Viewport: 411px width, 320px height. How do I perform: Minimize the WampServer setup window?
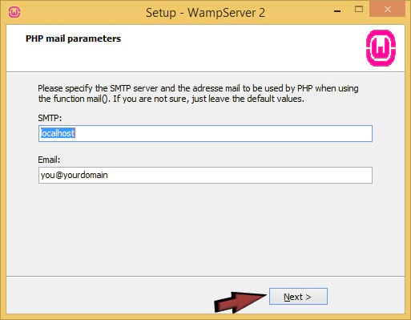(x=337, y=11)
